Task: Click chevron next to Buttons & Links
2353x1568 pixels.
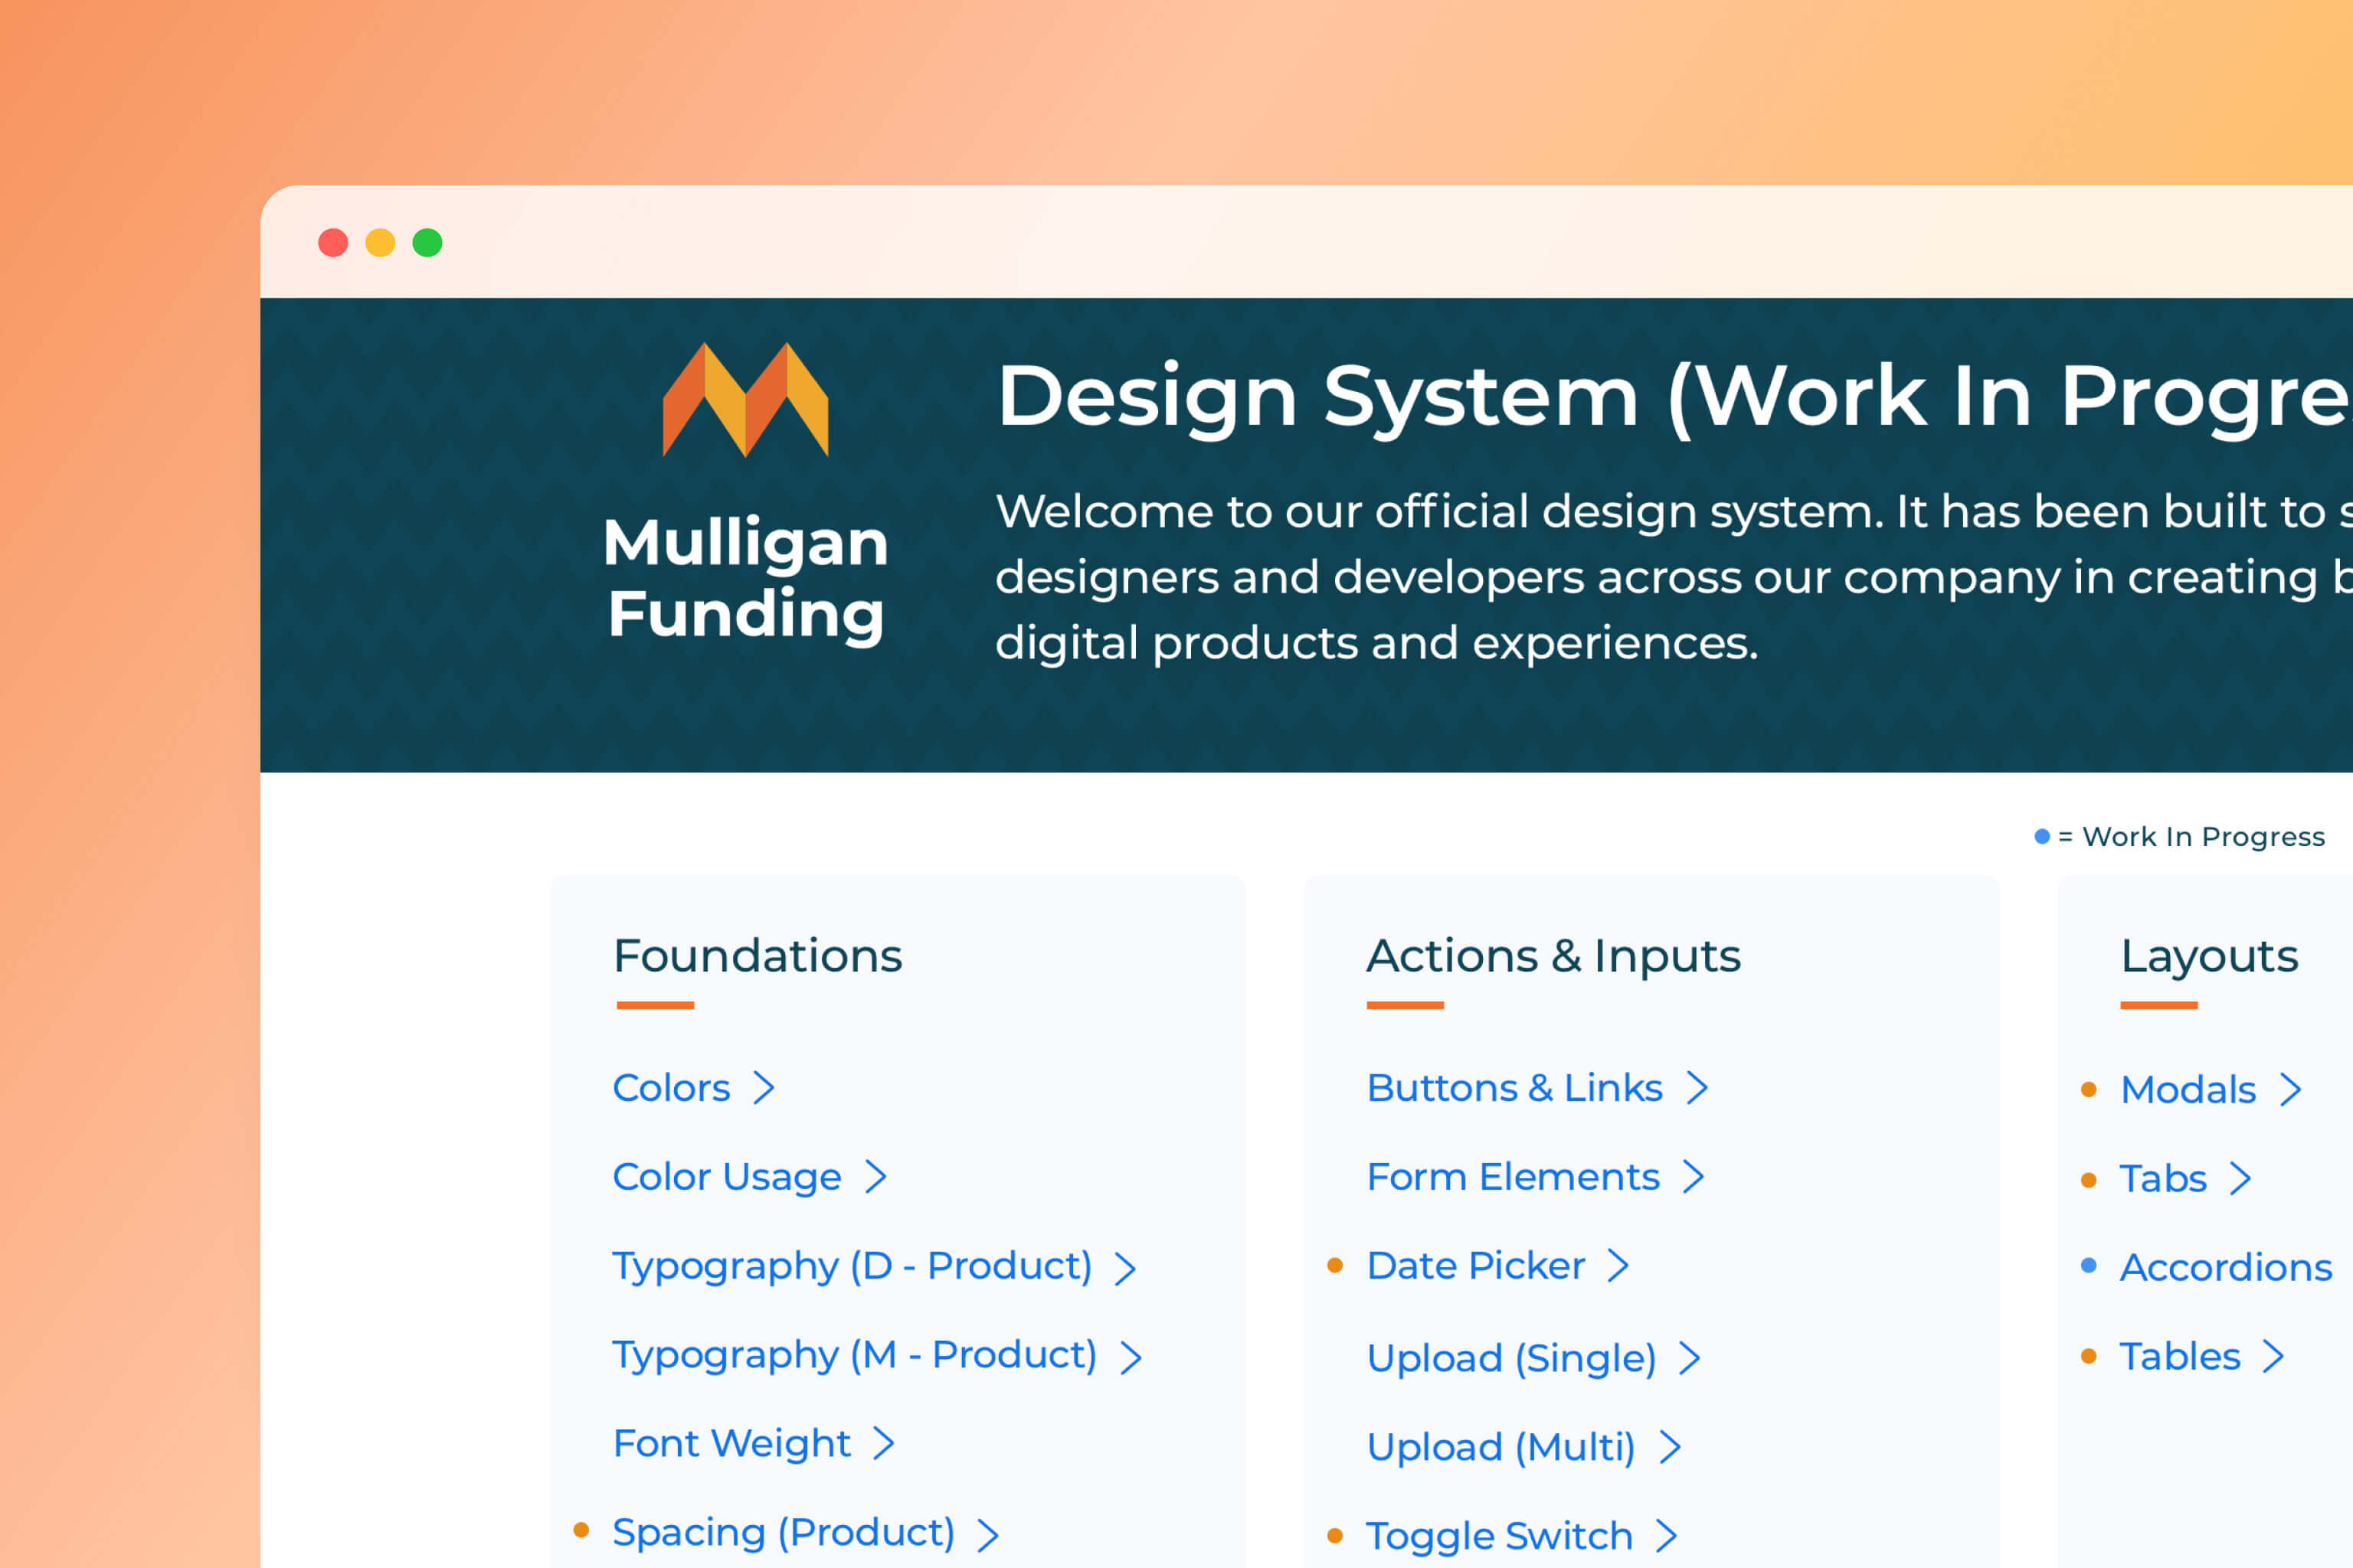Action: click(x=1697, y=1088)
